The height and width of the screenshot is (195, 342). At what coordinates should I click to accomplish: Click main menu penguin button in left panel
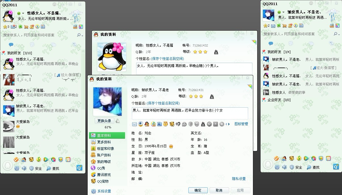pos(8,165)
